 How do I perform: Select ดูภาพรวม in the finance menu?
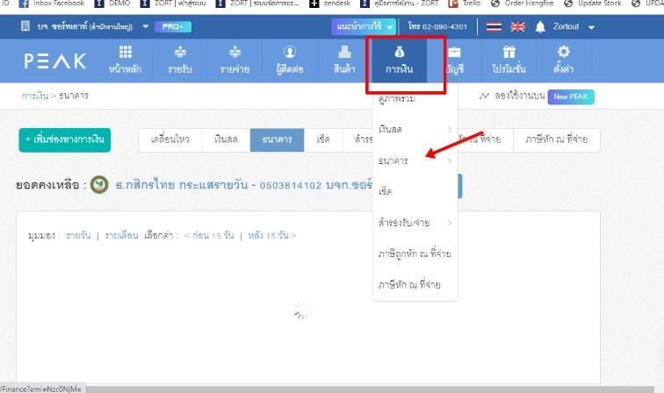tap(397, 99)
